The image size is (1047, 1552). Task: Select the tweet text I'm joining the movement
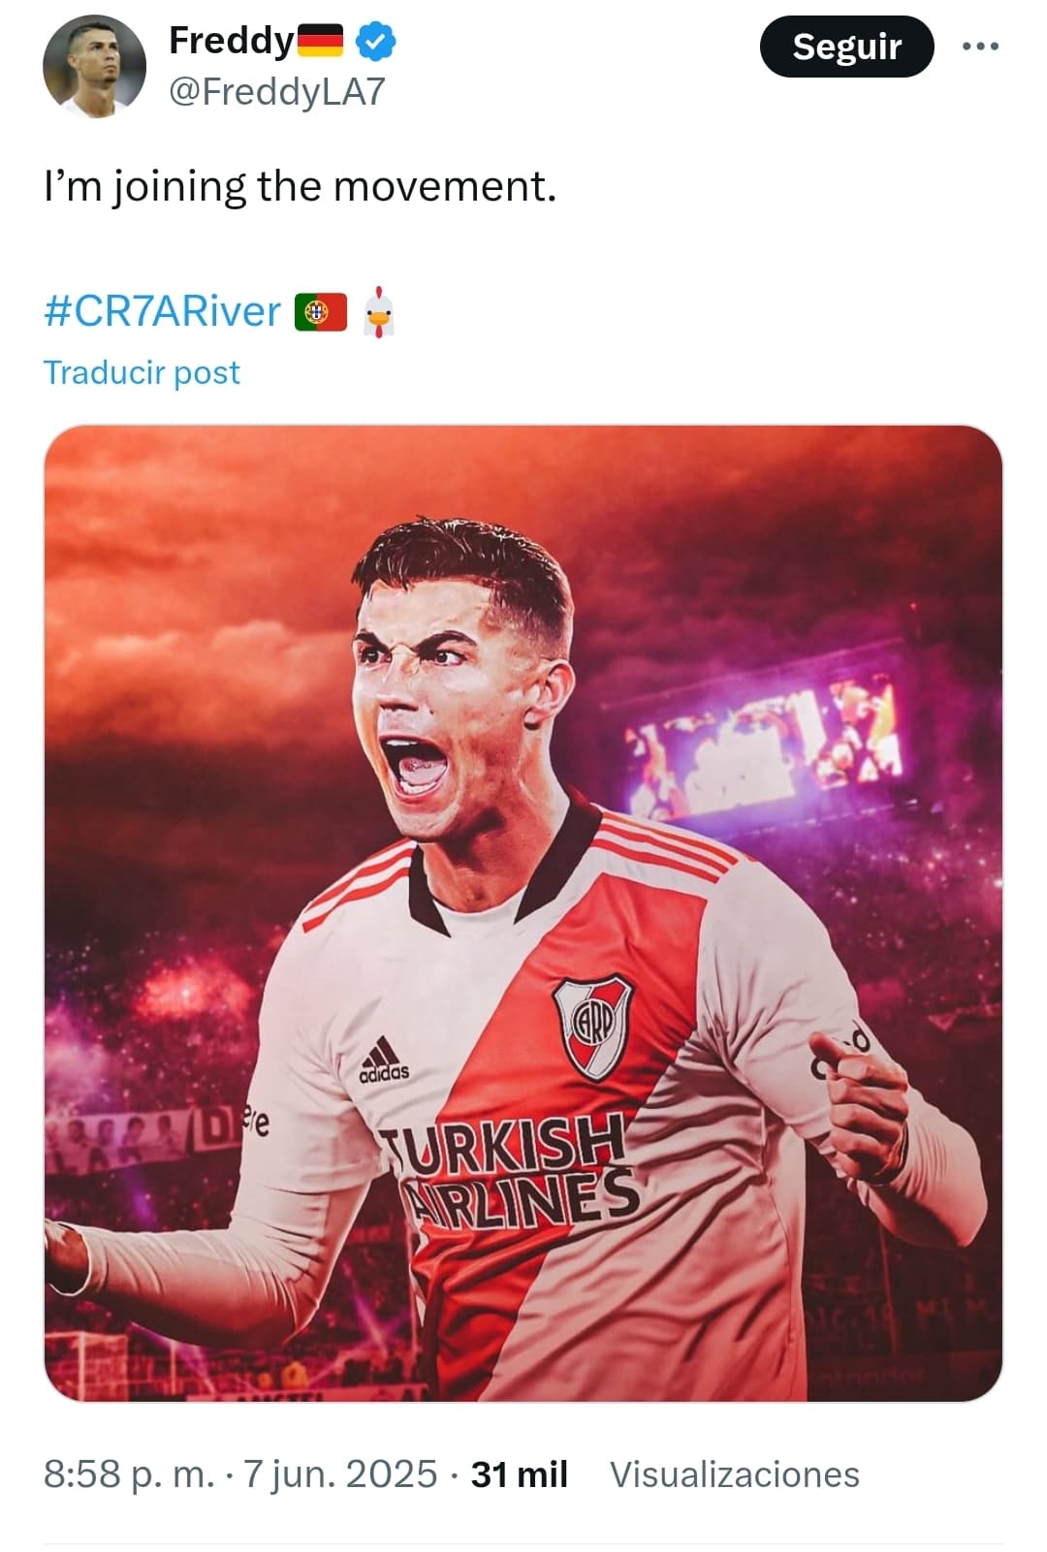(x=301, y=186)
